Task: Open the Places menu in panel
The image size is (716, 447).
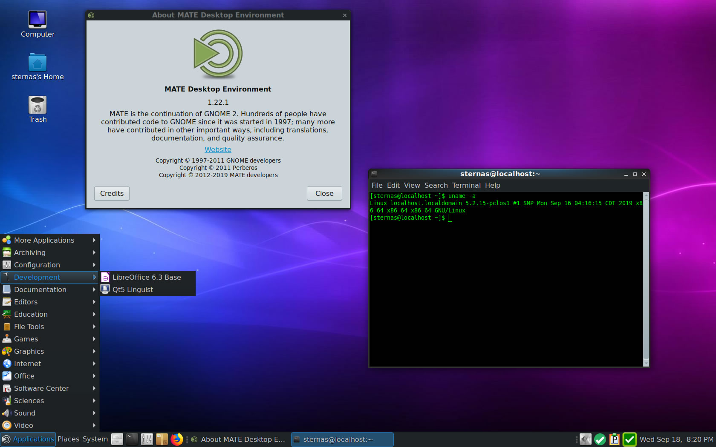Action: [x=68, y=439]
